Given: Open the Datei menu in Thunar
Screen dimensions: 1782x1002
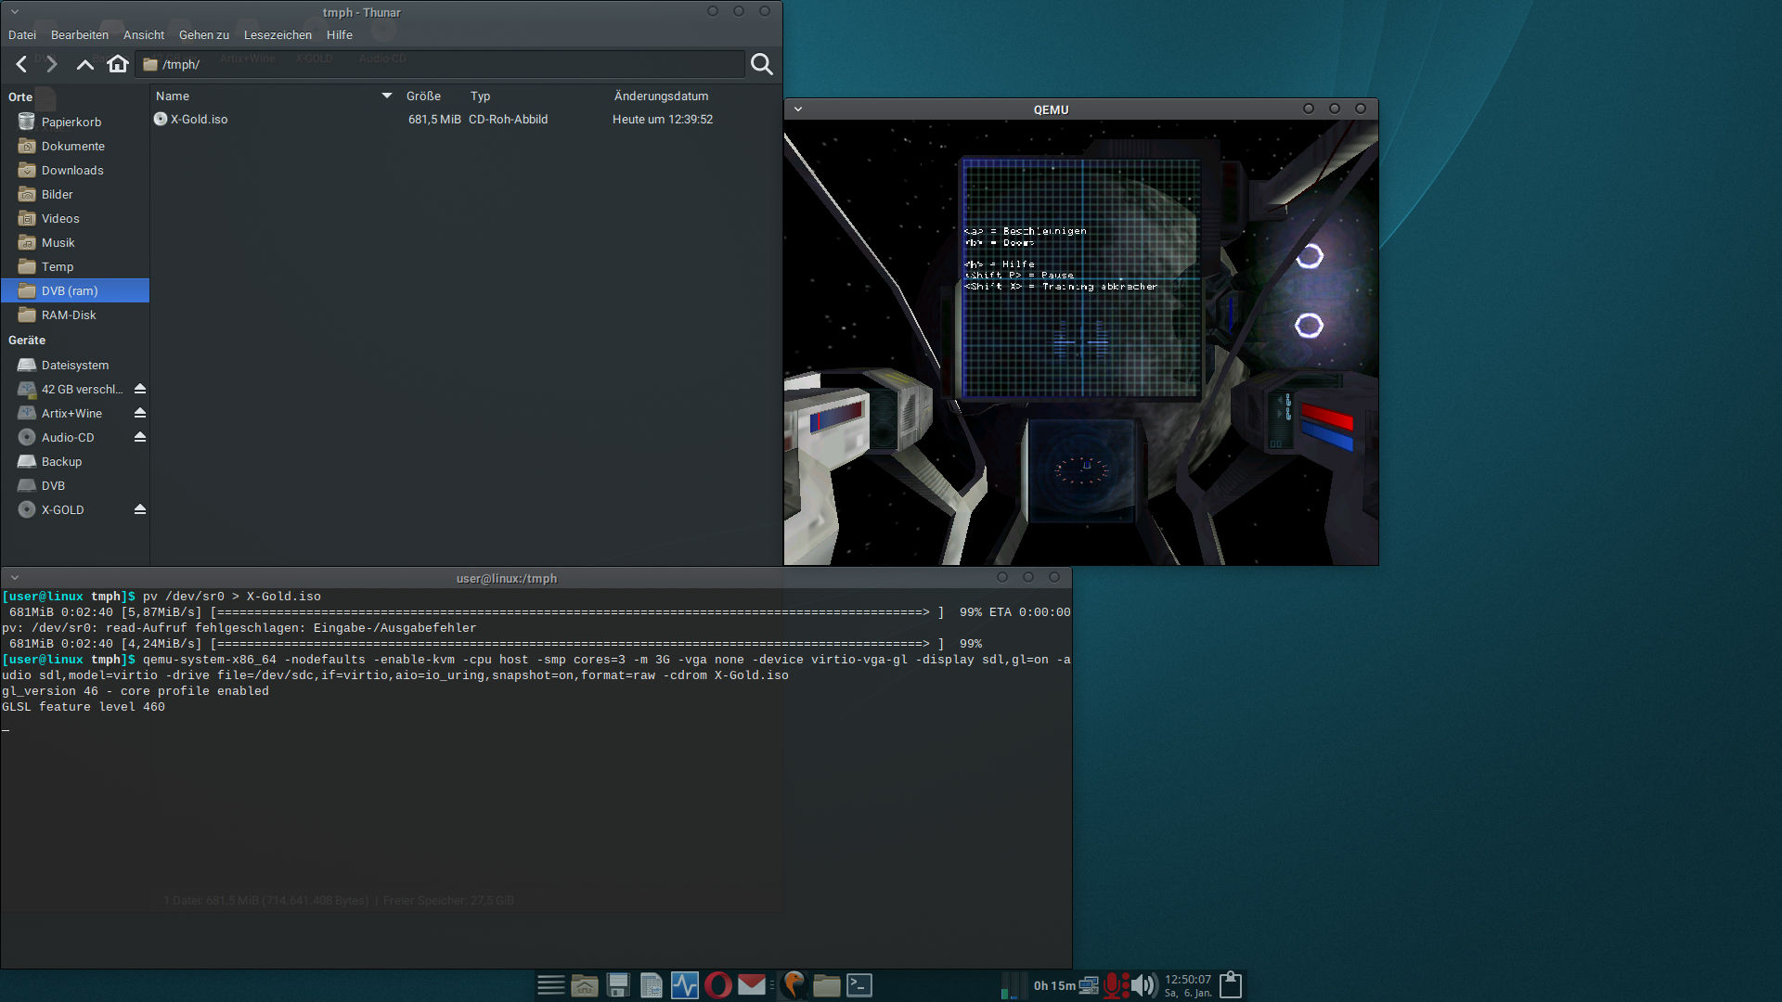Looking at the screenshot, I should click(21, 34).
